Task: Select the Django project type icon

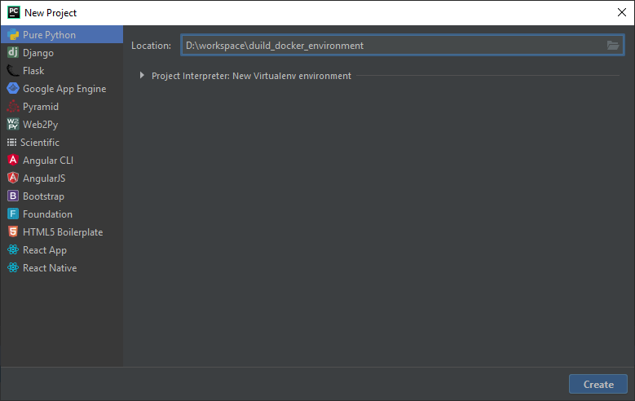Action: (x=13, y=53)
